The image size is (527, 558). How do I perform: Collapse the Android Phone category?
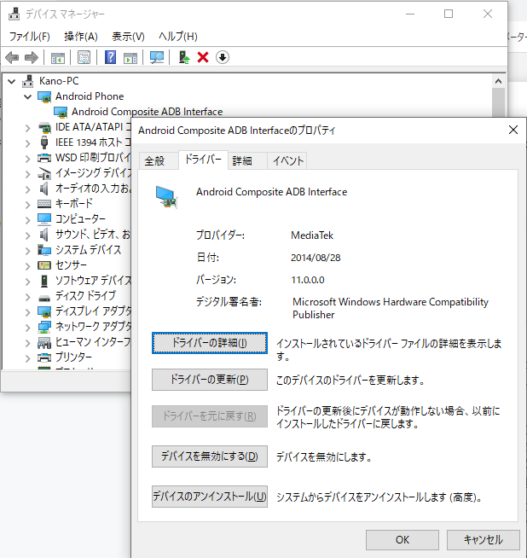[x=28, y=96]
